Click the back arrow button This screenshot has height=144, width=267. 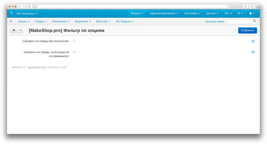[14, 30]
